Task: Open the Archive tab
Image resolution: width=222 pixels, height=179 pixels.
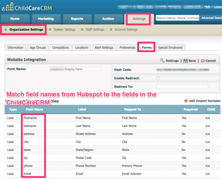Action: coord(108,19)
